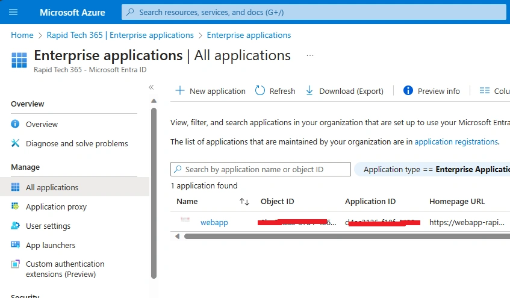
Task: Focus Search by application name or object ID field
Action: 261,169
